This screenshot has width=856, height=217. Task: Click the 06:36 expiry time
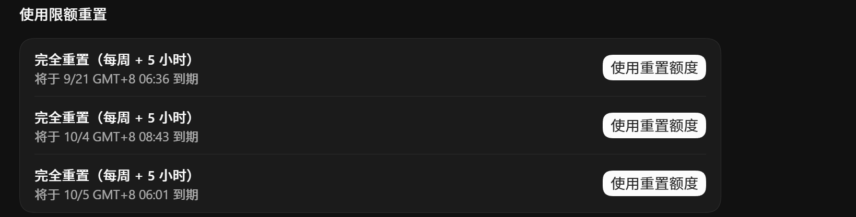[x=154, y=79]
